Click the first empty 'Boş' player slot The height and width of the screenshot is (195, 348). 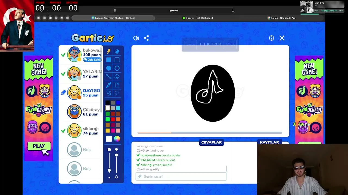81,149
